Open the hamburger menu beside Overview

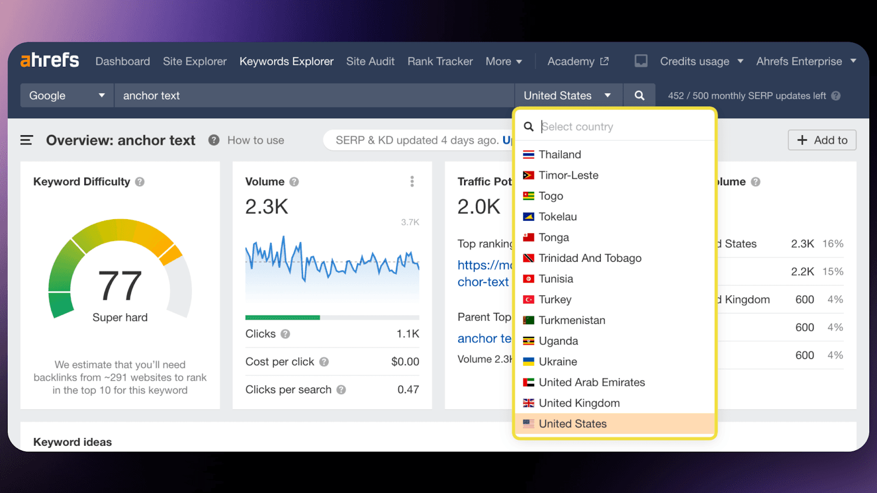[26, 140]
